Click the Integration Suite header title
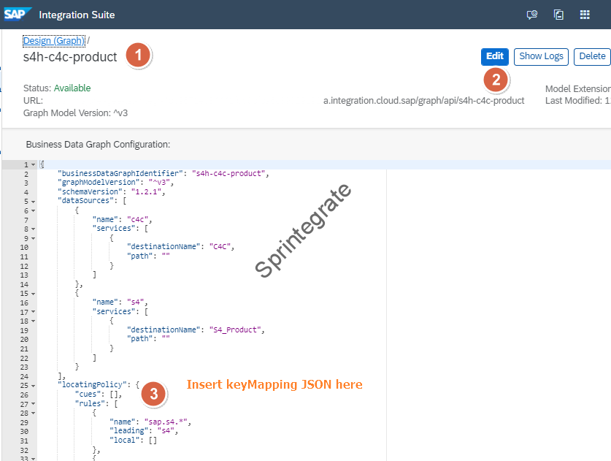The height and width of the screenshot is (461, 611). point(77,15)
